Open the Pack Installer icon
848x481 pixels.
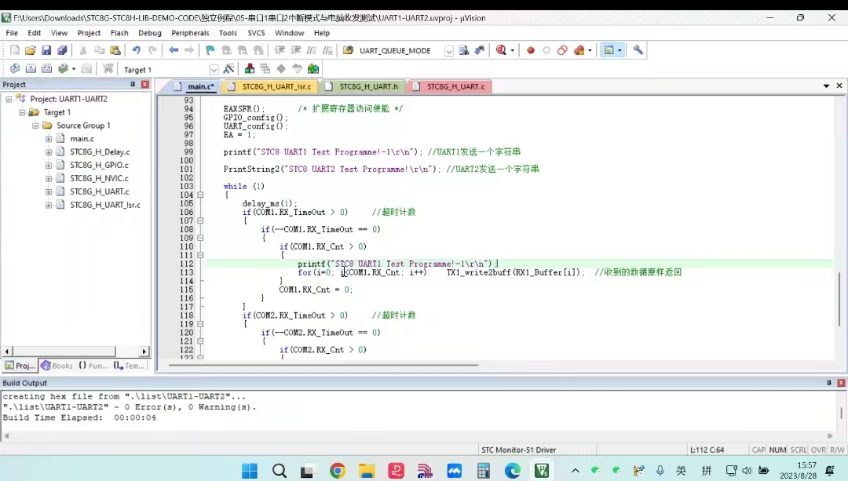tap(313, 68)
